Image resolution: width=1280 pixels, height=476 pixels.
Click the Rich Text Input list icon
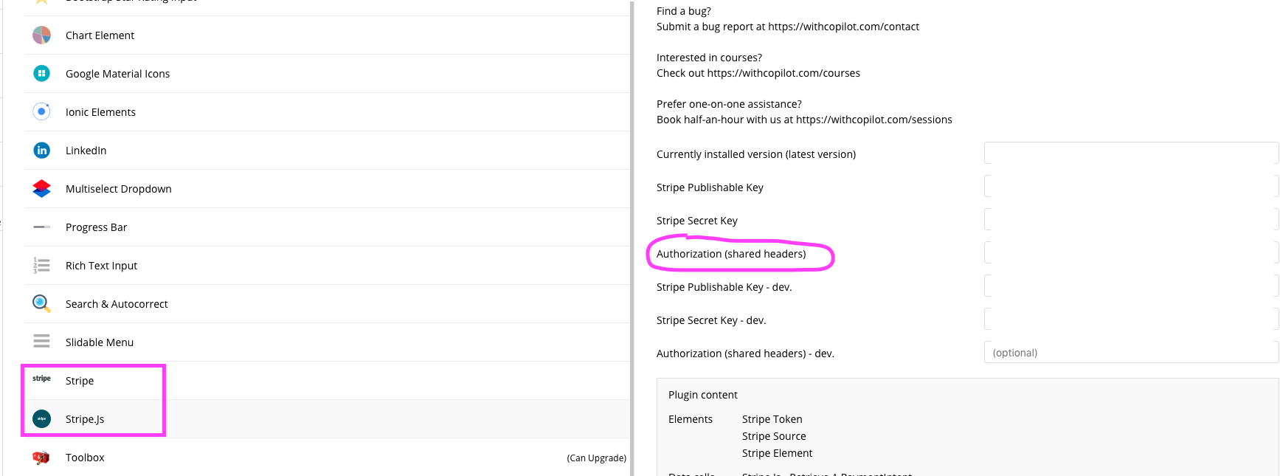42,265
